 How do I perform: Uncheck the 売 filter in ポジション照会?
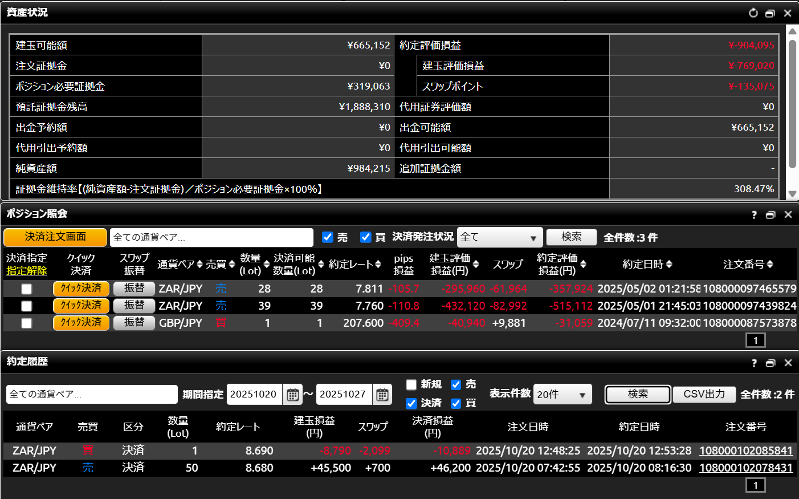[328, 237]
